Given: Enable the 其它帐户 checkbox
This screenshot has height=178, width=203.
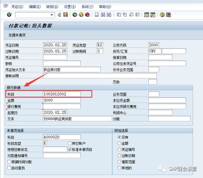Looking at the screenshot, I should [70, 143].
